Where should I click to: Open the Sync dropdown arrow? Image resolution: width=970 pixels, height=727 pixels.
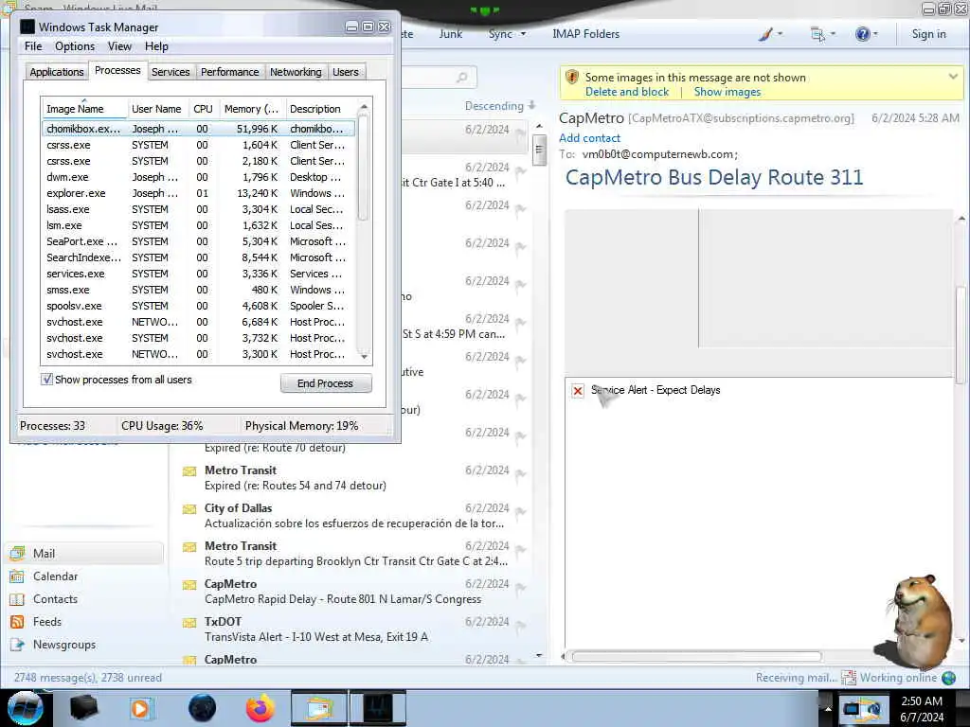coord(523,34)
